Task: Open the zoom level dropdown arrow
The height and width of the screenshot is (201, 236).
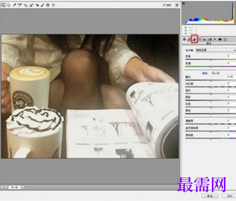Action: click(23, 187)
